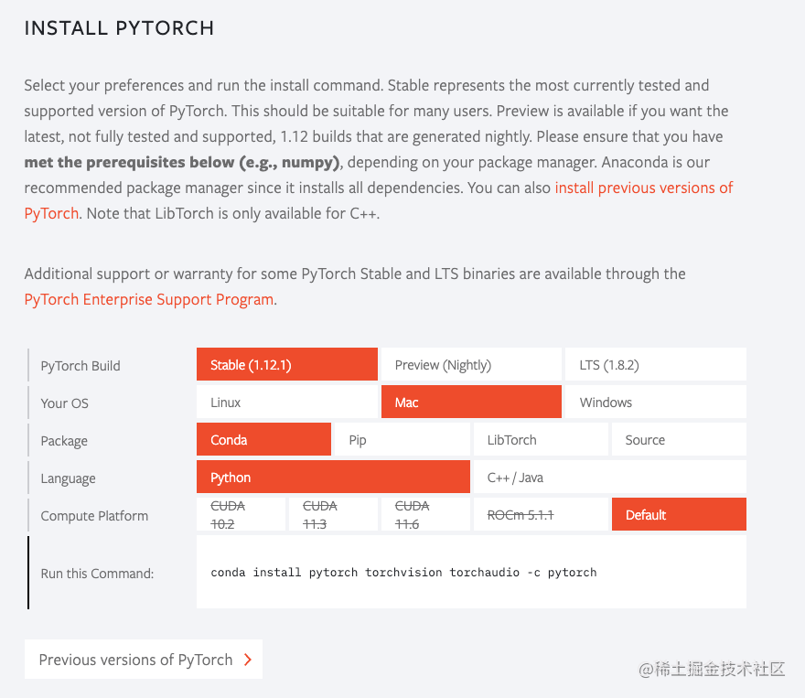The height and width of the screenshot is (698, 805).
Task: Switch to the LTS (1.8.2) build
Action: pos(655,364)
